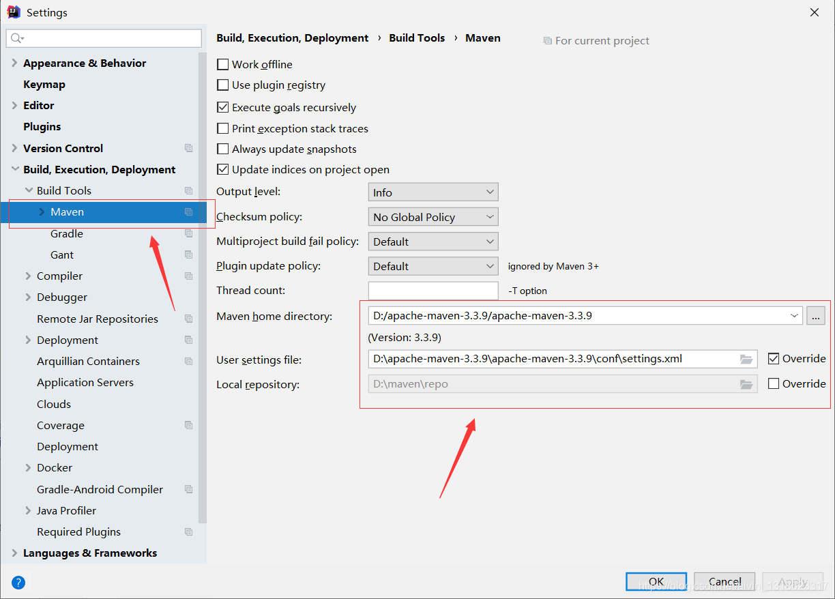Click the Cancel button

tap(724, 582)
